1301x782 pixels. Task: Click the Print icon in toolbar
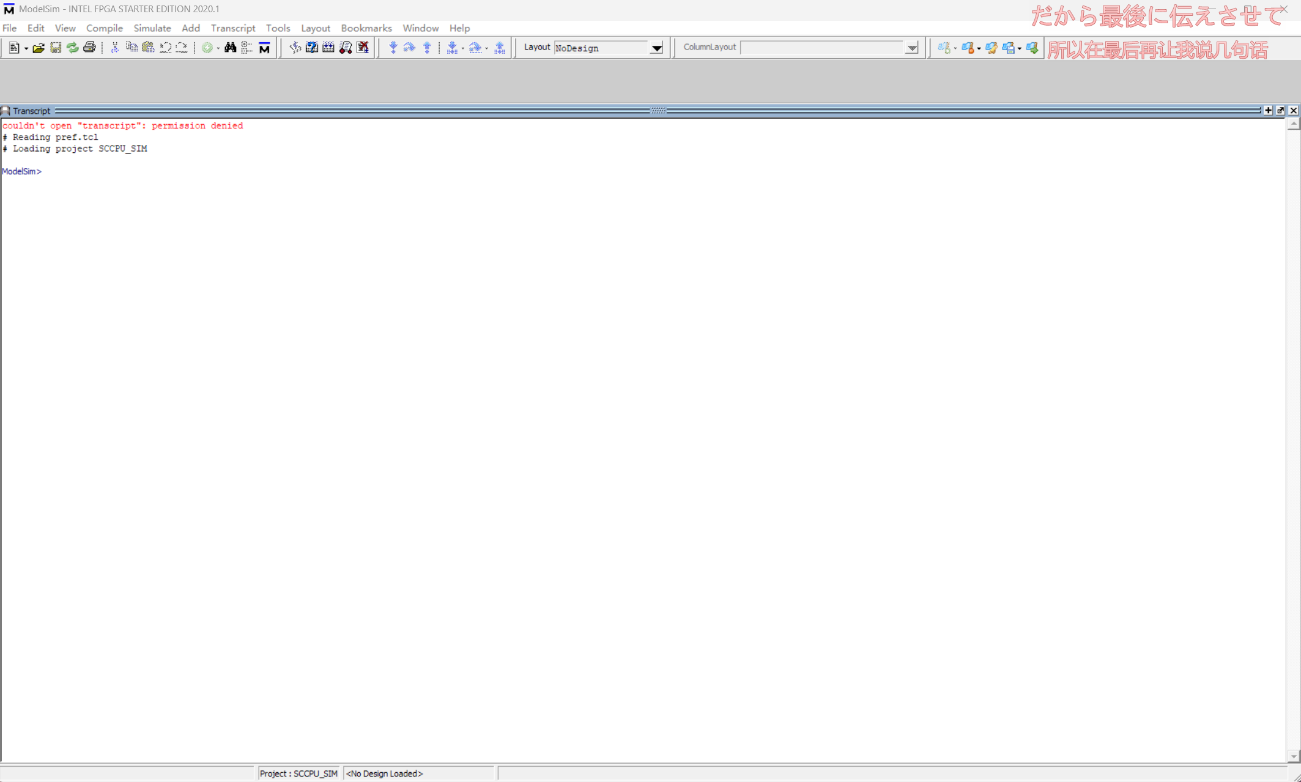[x=89, y=48]
